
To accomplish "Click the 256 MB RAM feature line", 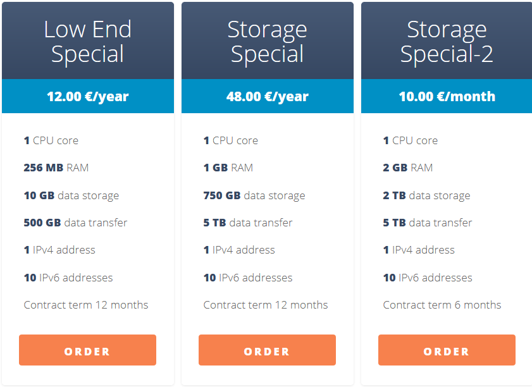I will 56,168.
